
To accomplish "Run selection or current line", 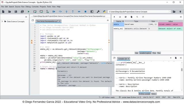I will tap(47, 12).
